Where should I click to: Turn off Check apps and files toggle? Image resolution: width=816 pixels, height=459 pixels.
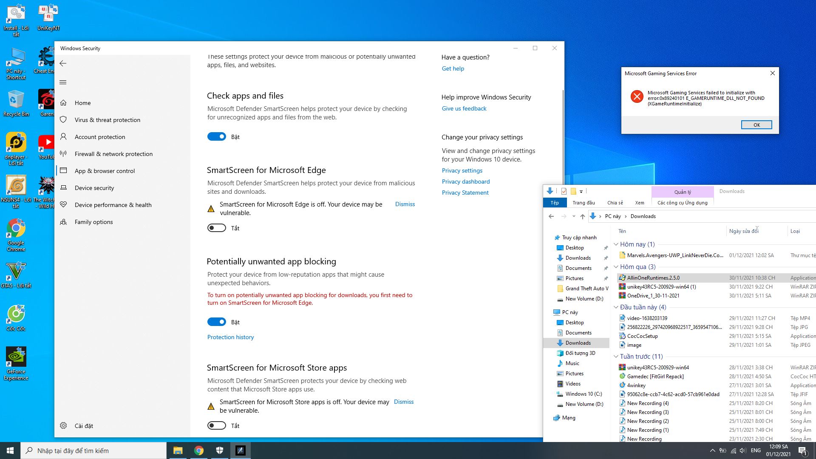pos(217,137)
